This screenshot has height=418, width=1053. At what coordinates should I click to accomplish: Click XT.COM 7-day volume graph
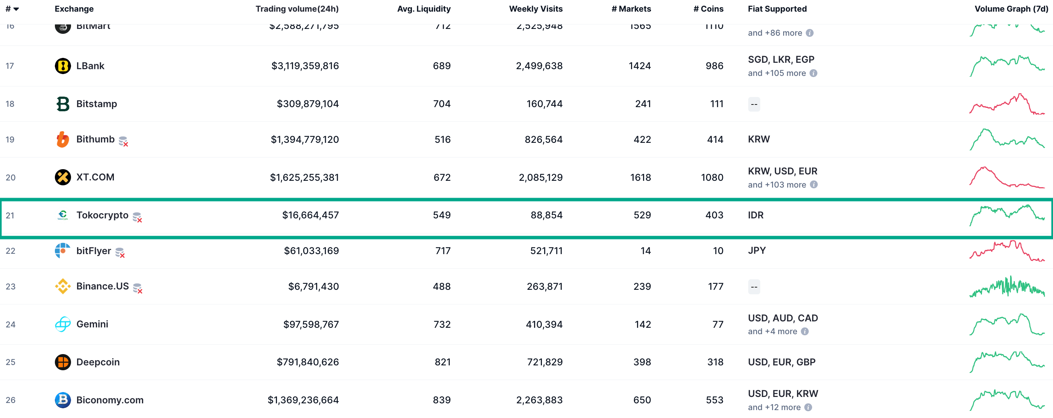pyautogui.click(x=1007, y=177)
